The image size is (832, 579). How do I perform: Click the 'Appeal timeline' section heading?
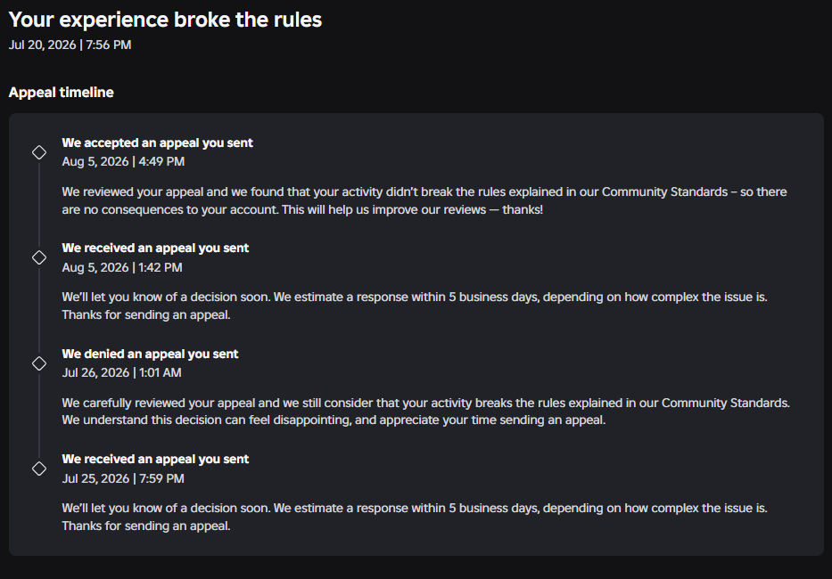(x=61, y=93)
